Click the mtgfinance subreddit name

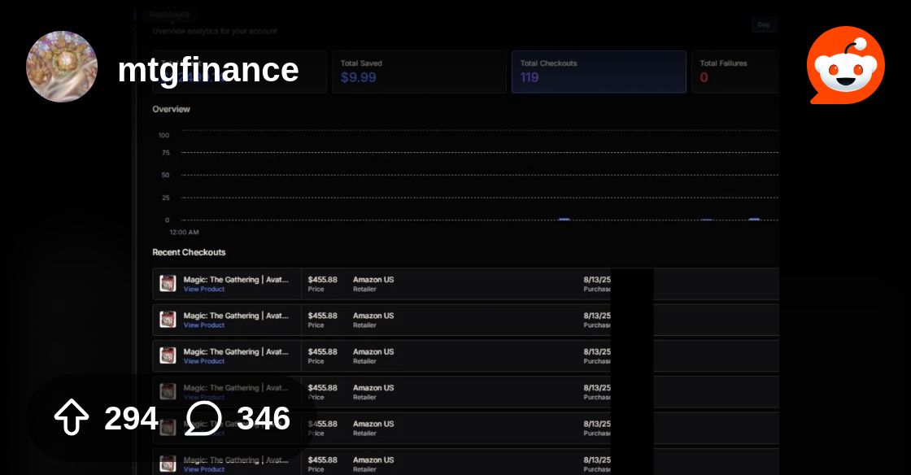pos(208,70)
